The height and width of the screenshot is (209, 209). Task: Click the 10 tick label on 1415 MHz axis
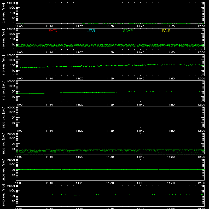(13, 97)
